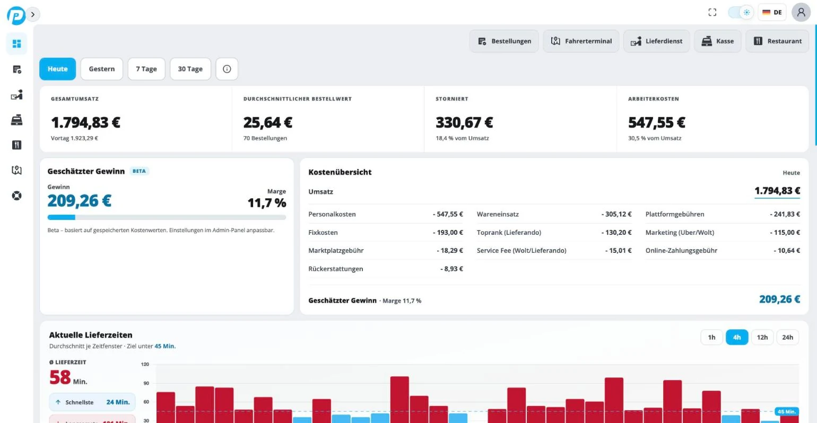817x423 pixels.
Task: Select the Heute period tab
Action: [58, 69]
